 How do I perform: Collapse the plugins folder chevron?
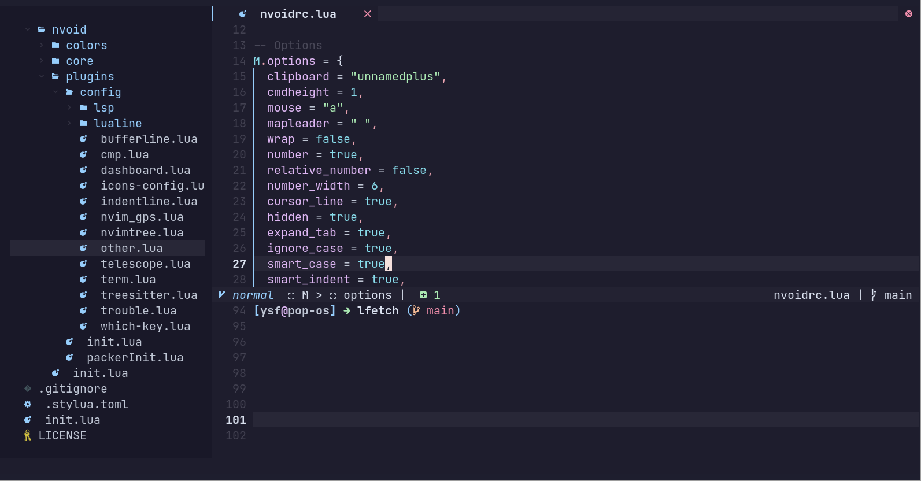[42, 76]
